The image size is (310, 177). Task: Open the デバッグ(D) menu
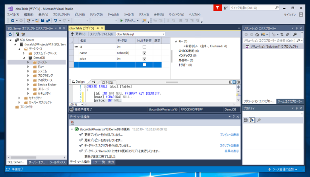pyautogui.click(x=96, y=15)
